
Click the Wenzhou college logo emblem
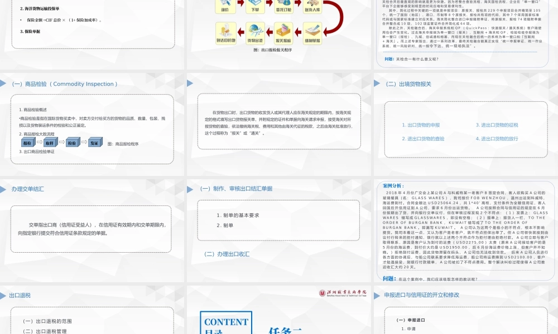(x=321, y=293)
